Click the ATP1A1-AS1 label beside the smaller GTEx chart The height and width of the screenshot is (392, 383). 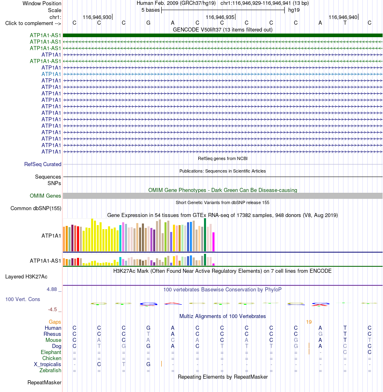pyautogui.click(x=46, y=261)
